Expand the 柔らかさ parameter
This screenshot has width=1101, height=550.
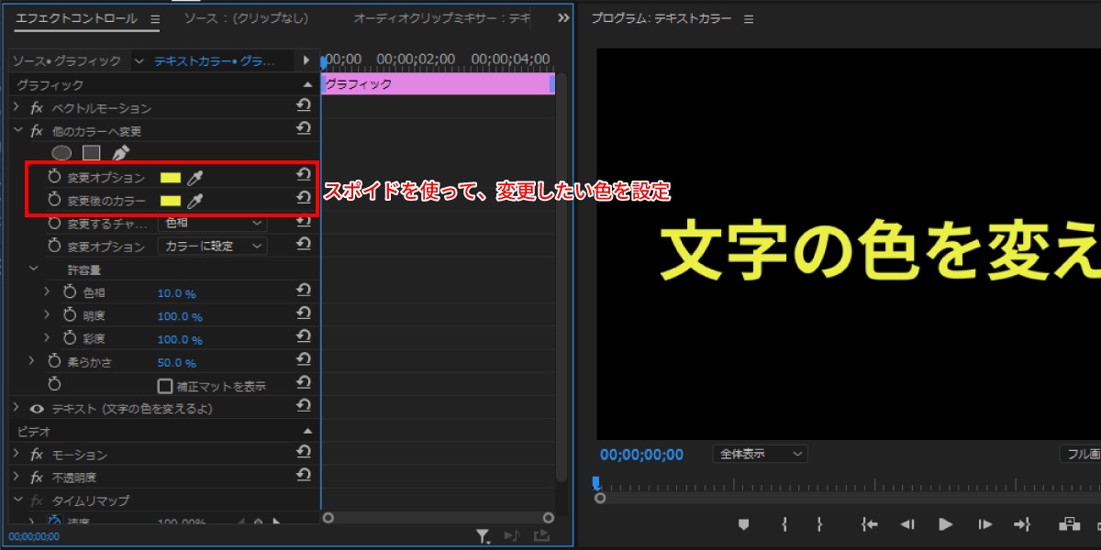click(31, 362)
